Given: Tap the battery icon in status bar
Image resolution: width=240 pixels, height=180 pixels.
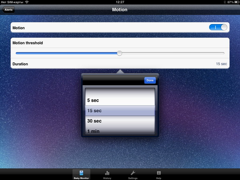Looking at the screenshot, I should coord(234,2).
